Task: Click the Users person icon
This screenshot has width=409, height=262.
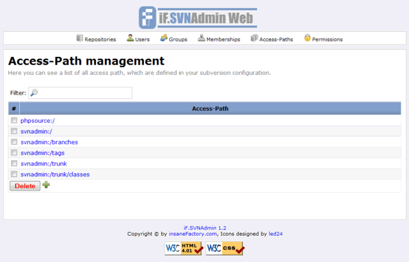Action: 130,38
